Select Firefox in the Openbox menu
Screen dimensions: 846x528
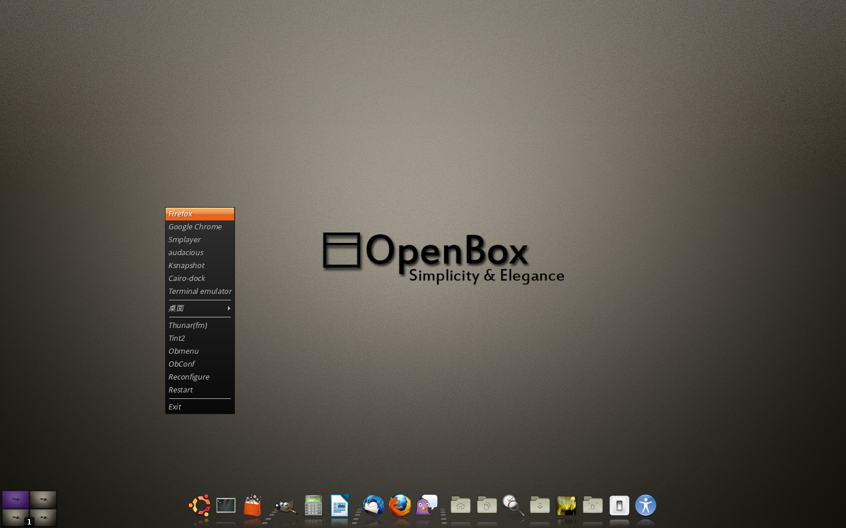[200, 214]
